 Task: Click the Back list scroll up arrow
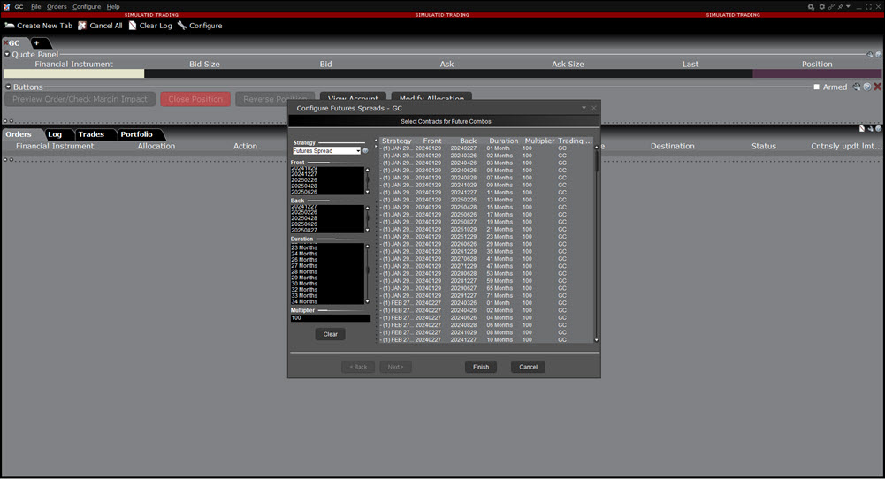368,209
